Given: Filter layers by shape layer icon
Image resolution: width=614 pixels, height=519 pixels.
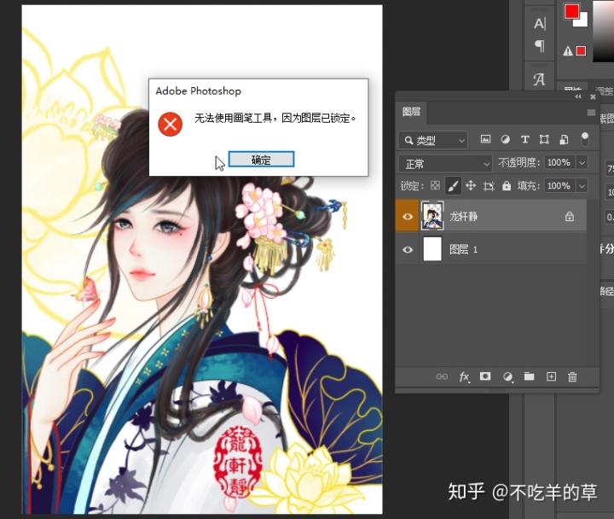Looking at the screenshot, I should coord(544,139).
